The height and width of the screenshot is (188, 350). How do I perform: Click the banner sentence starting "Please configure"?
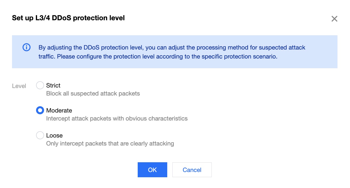pyautogui.click(x=167, y=56)
